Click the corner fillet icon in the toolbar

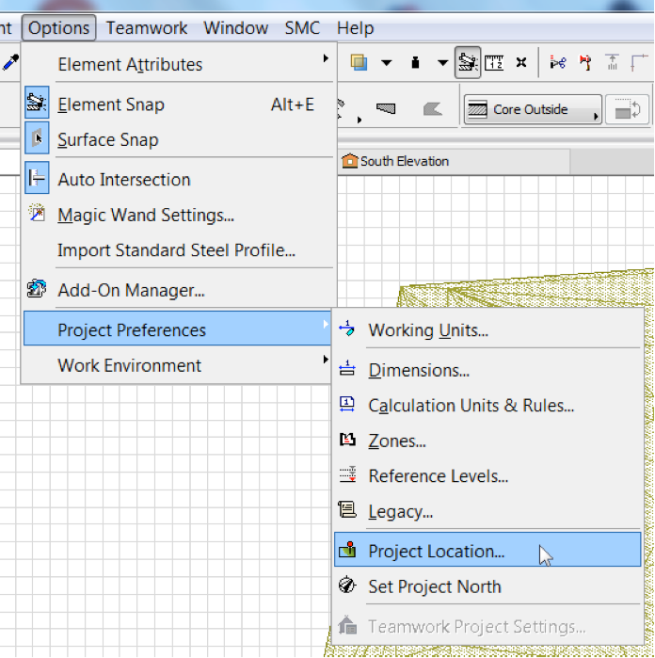click(x=639, y=62)
